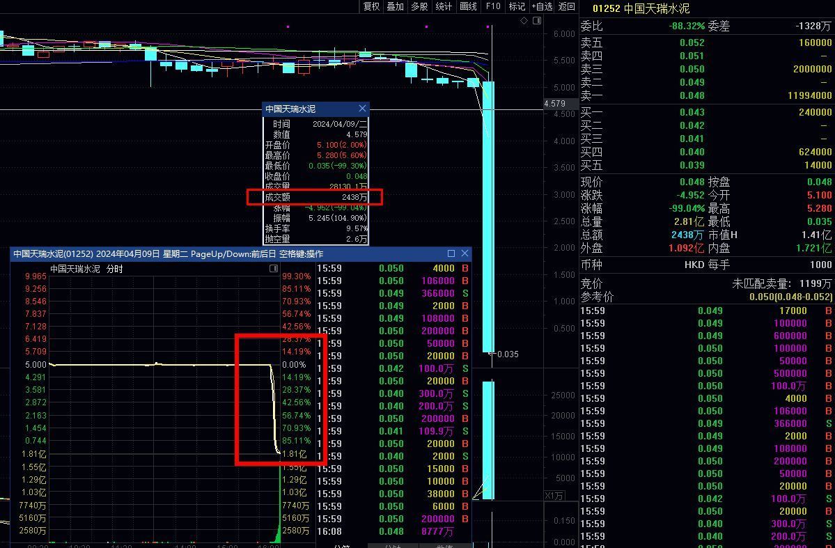Screen dimensions: 835x548
Task: Add stock with +自选 button
Action: pyautogui.click(x=542, y=6)
